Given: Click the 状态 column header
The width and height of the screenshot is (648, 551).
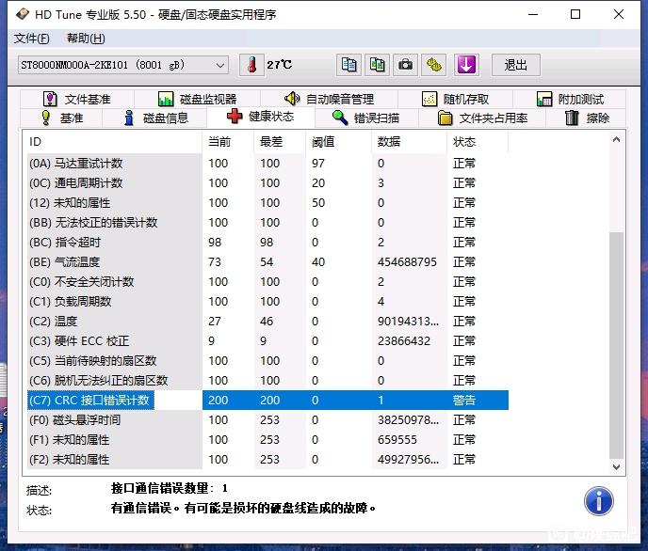Looking at the screenshot, I should coord(478,142).
